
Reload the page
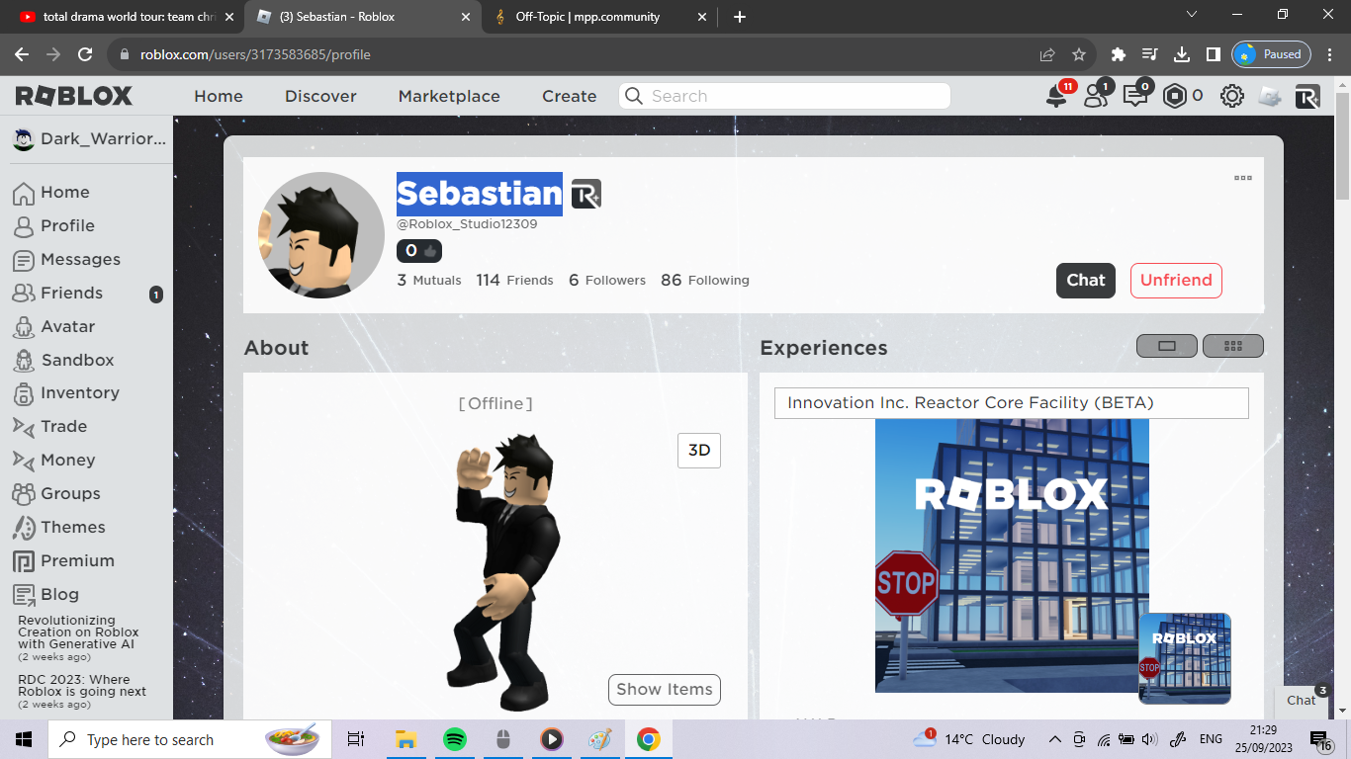coord(85,54)
